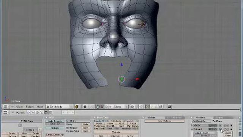Viewport: 243px width, 137px height.
Task: Switch to the Shading context icon
Action: 37,112
